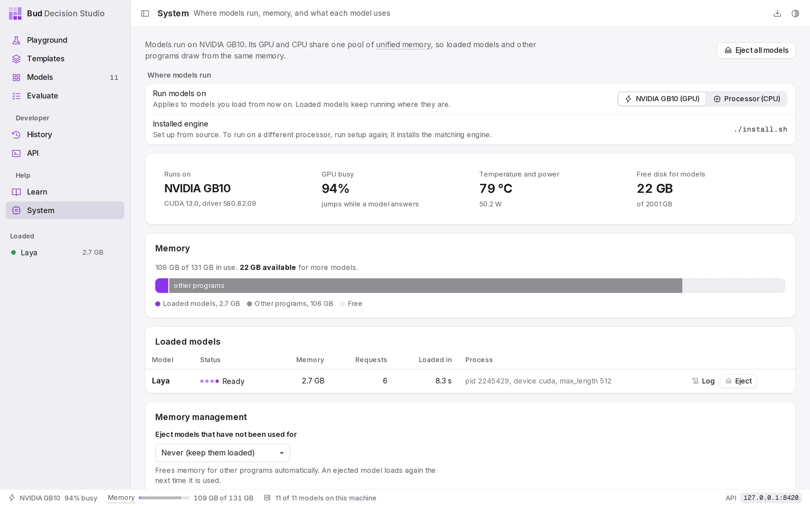Click the System chip icon in sidebar

coord(16,210)
